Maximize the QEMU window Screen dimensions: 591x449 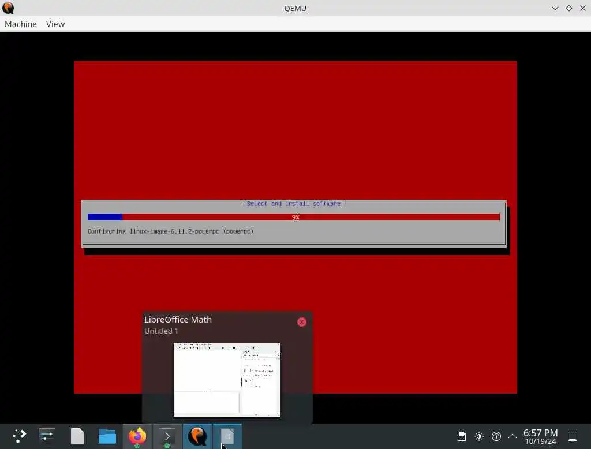point(568,8)
